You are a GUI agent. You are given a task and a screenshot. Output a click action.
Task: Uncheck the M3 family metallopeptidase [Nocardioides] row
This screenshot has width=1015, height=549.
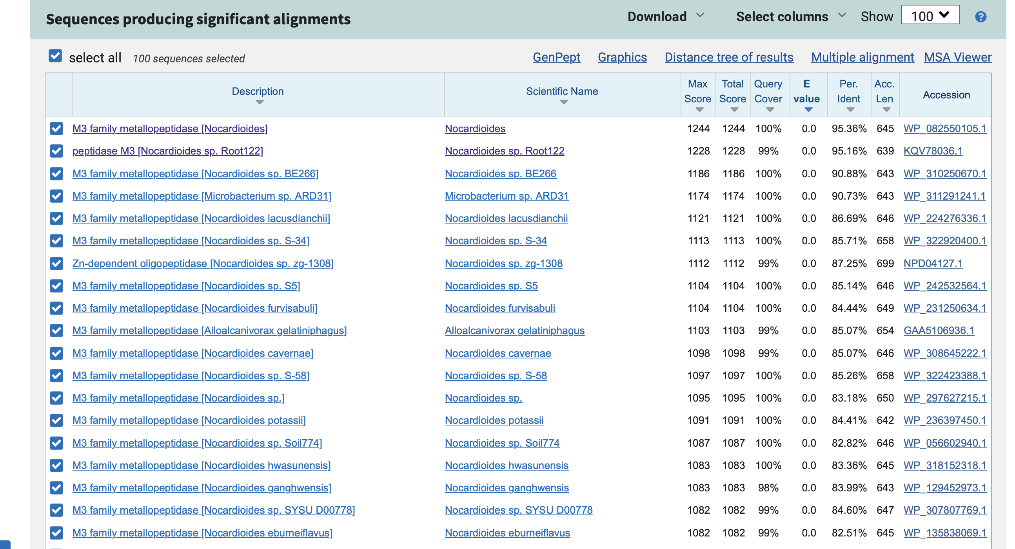pos(56,129)
